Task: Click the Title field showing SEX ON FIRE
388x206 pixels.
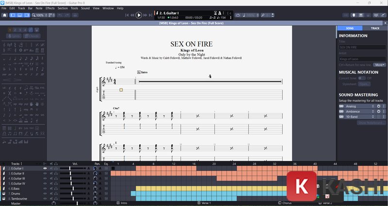Action: tap(362, 47)
